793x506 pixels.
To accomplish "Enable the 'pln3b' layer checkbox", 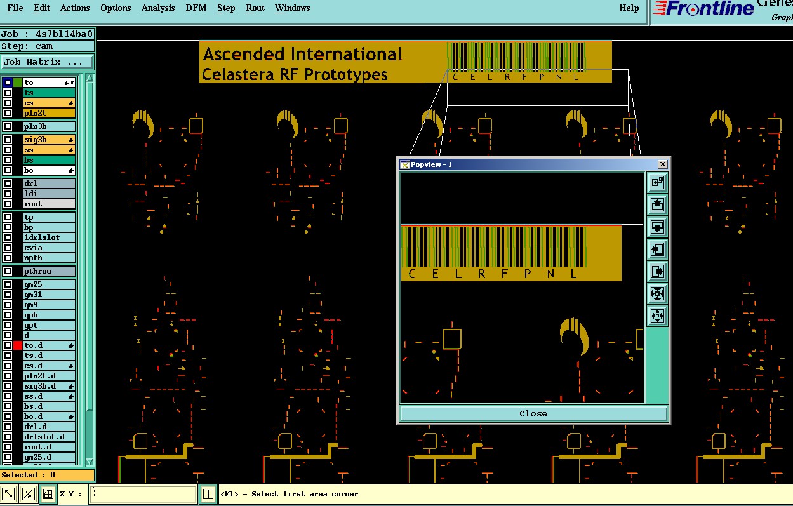I will pos(8,126).
